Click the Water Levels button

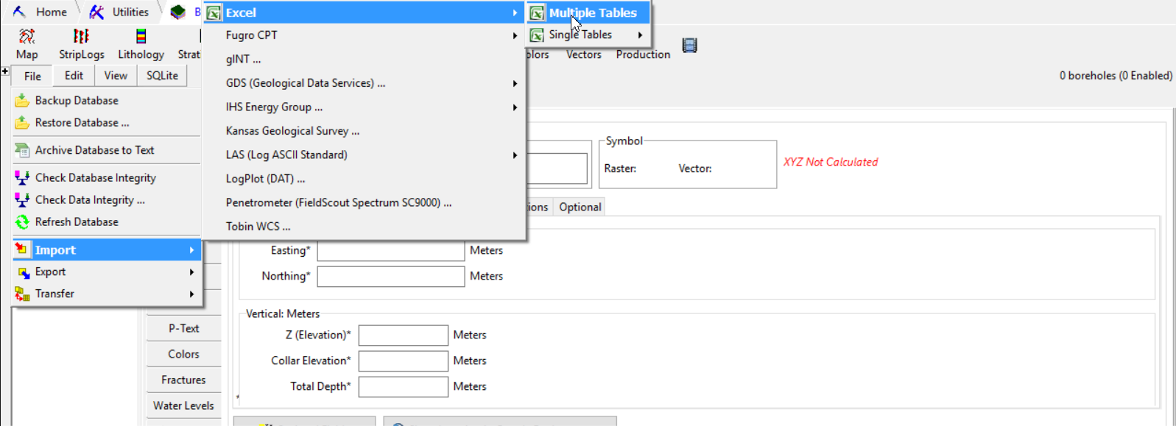tap(183, 406)
